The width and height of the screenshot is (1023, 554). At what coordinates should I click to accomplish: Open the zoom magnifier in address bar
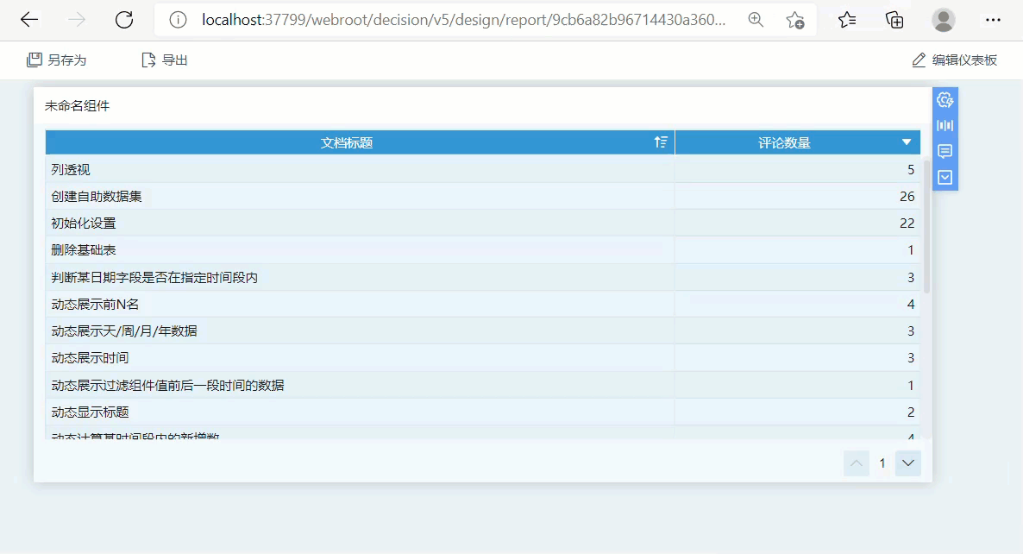756,20
